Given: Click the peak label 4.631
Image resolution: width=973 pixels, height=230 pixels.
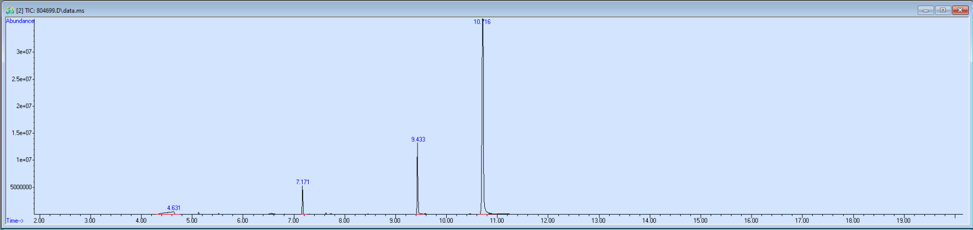Looking at the screenshot, I should [x=173, y=208].
